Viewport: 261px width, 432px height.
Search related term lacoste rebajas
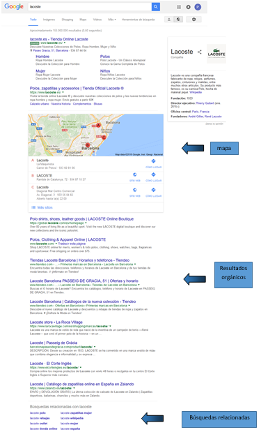(40, 418)
